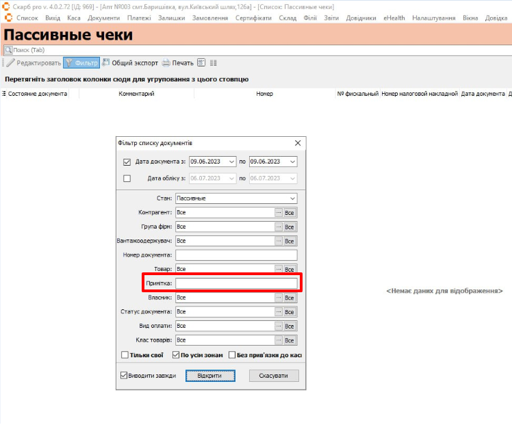Click the Примітка input field

pos(236,283)
